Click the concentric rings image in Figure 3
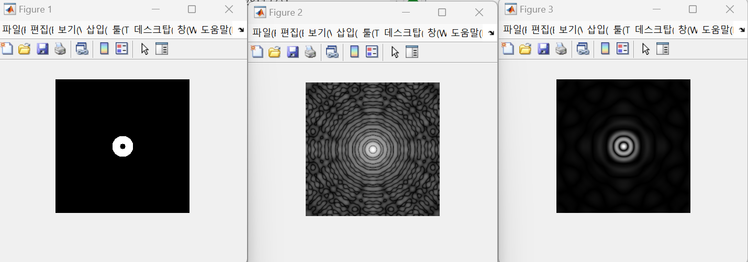Screen dimensions: 748x262 tap(623, 146)
